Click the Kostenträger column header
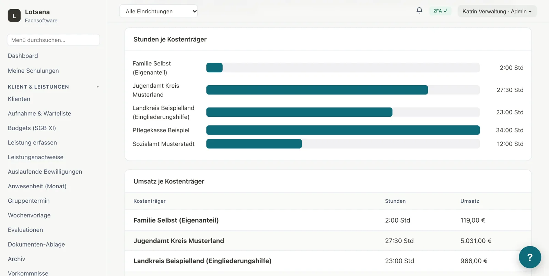Viewport: 549px width, 276px height. tap(150, 201)
